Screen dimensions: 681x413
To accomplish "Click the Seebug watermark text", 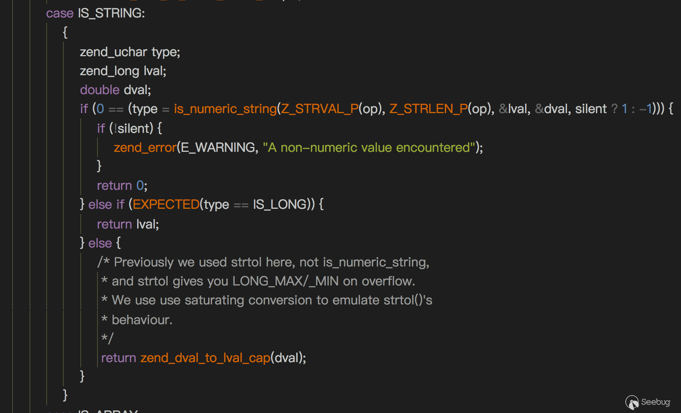I will tap(656, 402).
